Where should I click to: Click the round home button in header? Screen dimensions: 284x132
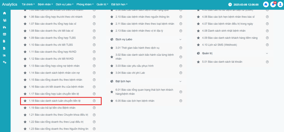tap(266, 5)
